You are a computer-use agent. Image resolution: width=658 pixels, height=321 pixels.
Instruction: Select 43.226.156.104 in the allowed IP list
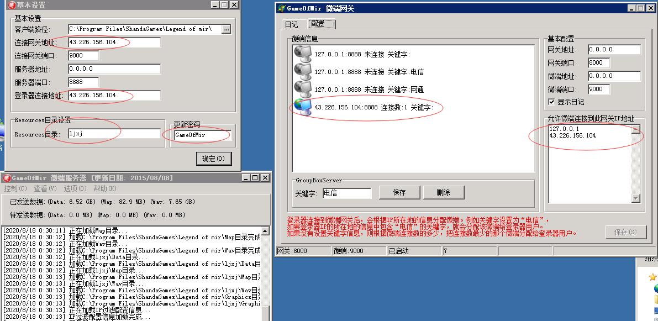click(x=572, y=135)
